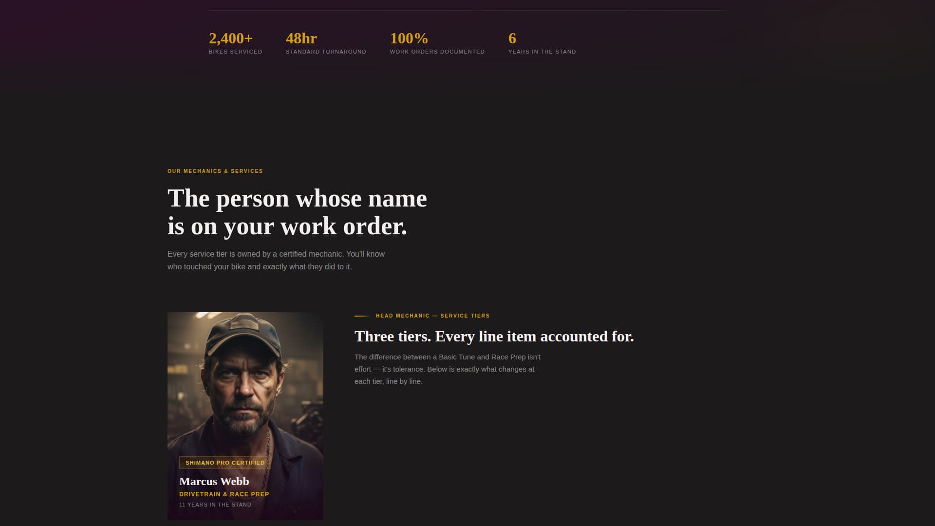This screenshot has width=935, height=526.
Task: Click the '100%' work orders stat
Action: pyautogui.click(x=409, y=38)
